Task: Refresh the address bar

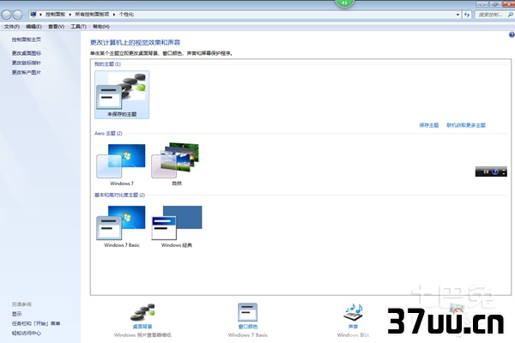Action: [x=467, y=15]
